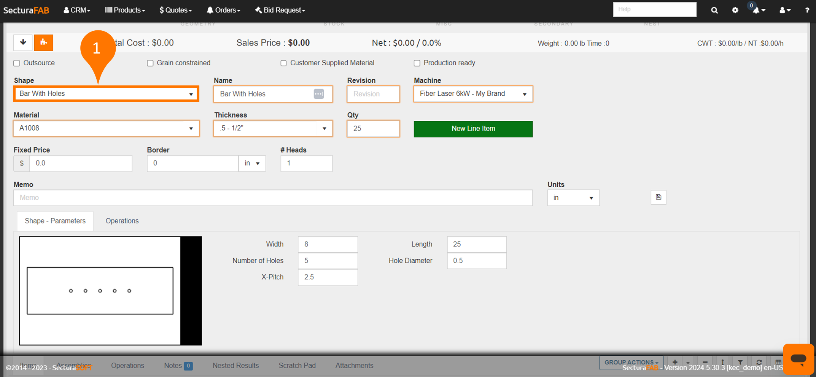
Task: Open the Shape dropdown
Action: coord(106,94)
